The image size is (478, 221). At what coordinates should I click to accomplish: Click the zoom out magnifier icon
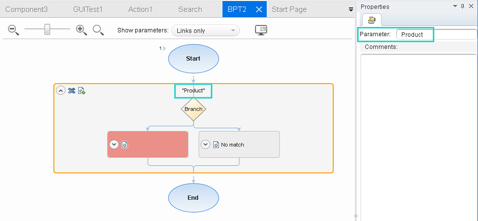pyautogui.click(x=13, y=30)
